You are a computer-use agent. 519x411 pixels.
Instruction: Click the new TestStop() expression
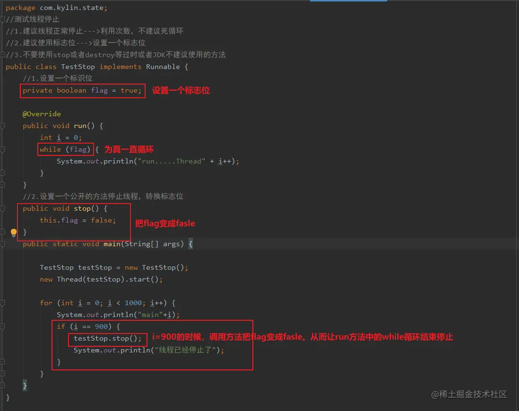[155, 267]
